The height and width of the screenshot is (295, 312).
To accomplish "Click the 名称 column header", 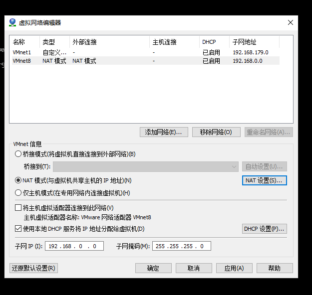I will tap(24, 42).
